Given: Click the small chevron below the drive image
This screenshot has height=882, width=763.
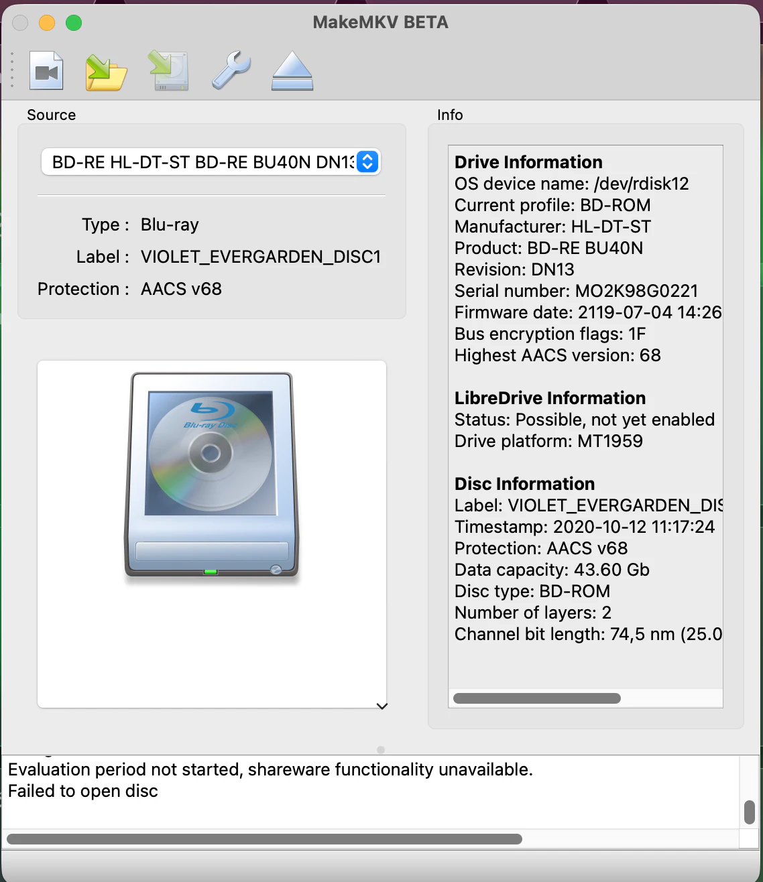Looking at the screenshot, I should [x=382, y=706].
